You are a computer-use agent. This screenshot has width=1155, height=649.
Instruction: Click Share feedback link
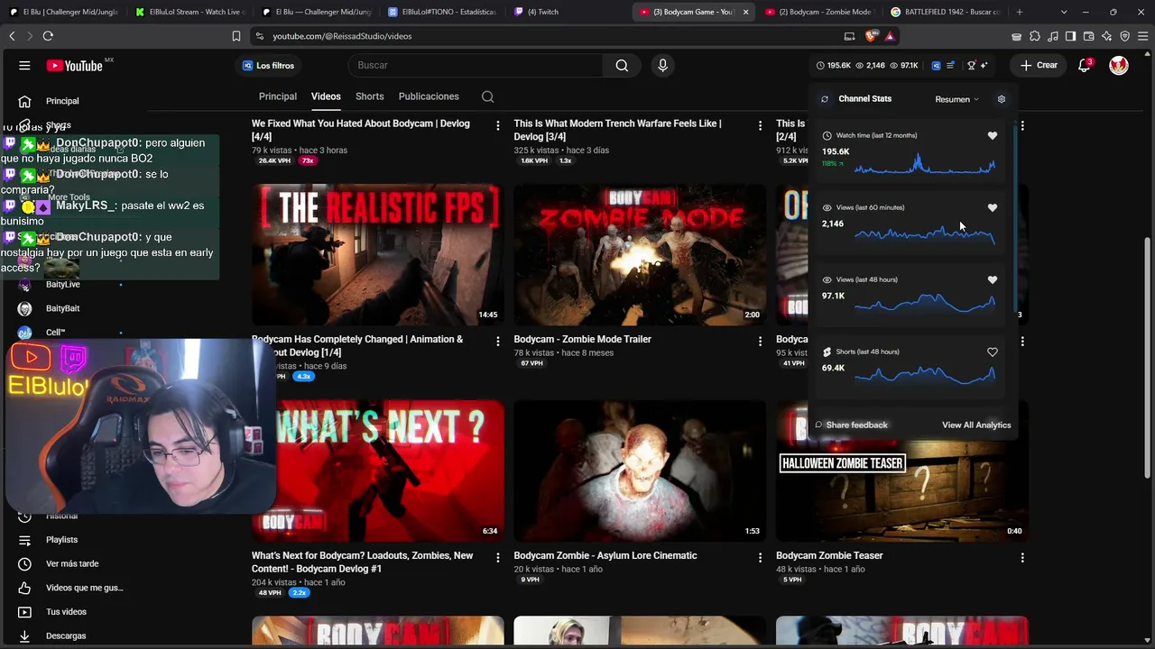point(852,425)
